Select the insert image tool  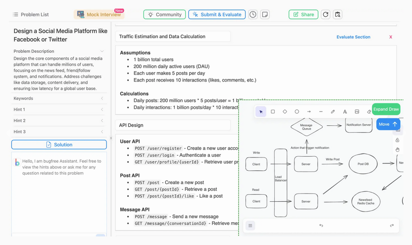[x=357, y=112]
